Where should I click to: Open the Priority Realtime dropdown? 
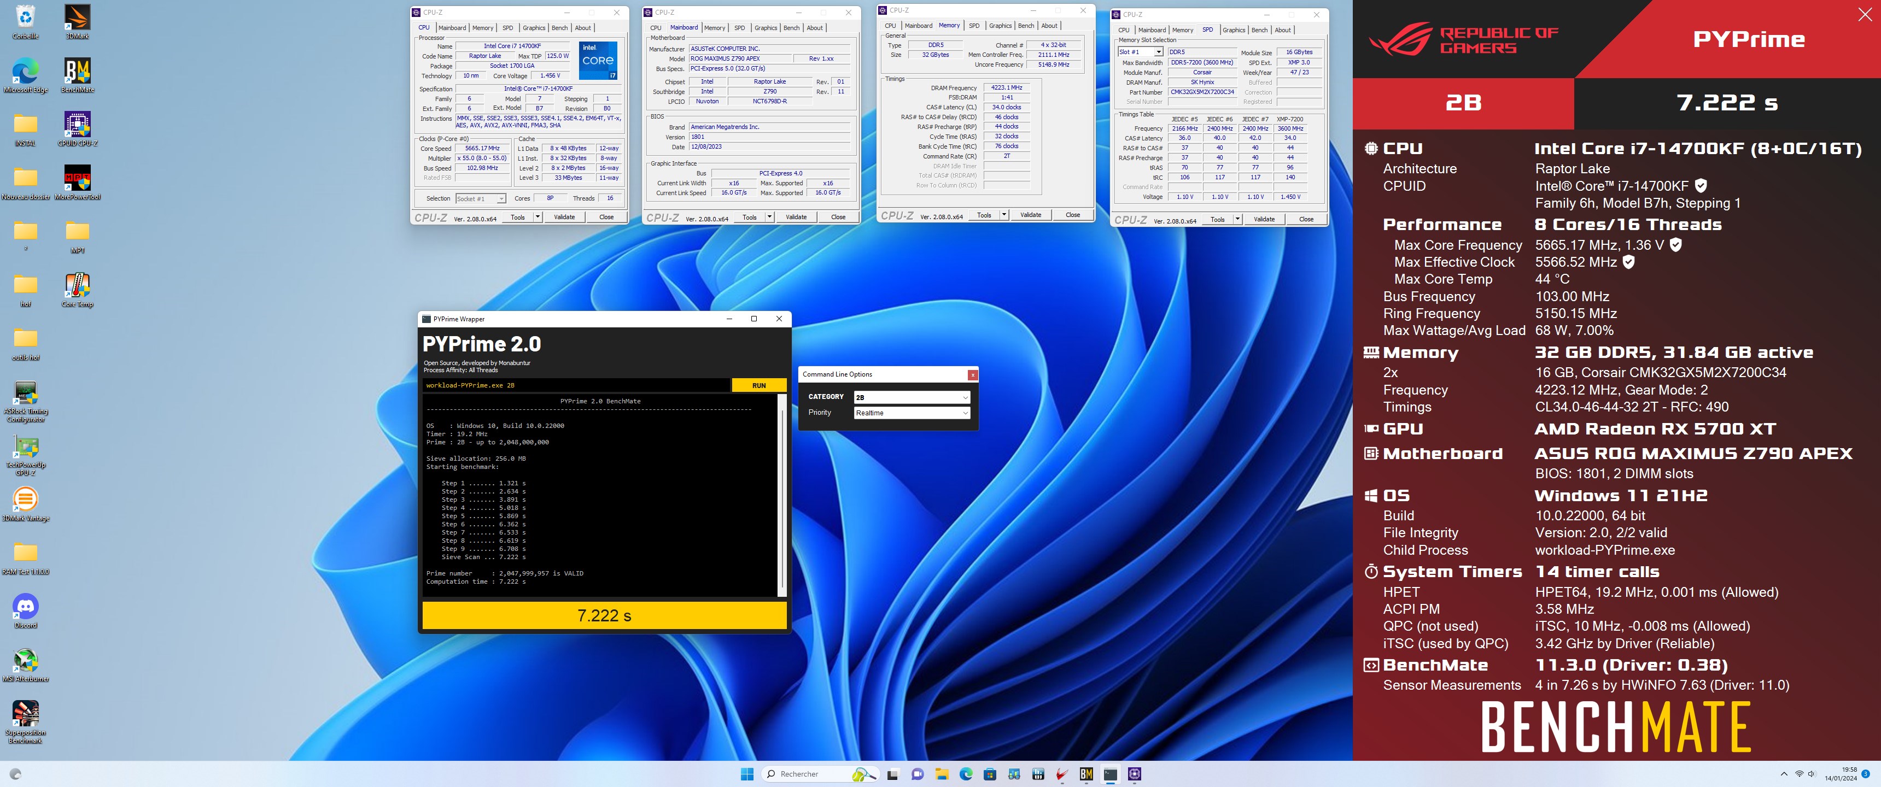912,413
